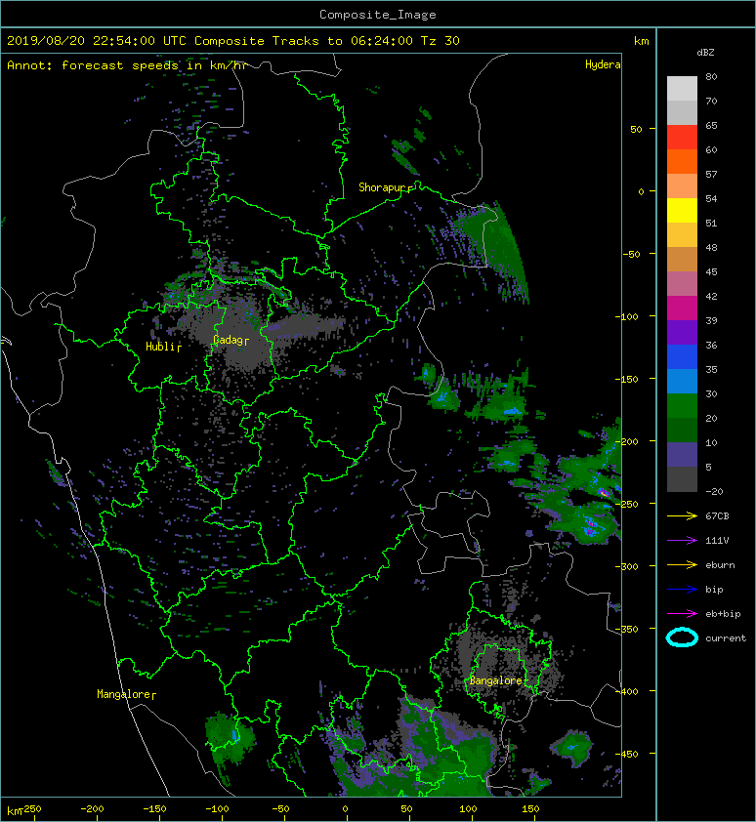Click the bip legend label
The width and height of the screenshot is (756, 822).
(715, 590)
